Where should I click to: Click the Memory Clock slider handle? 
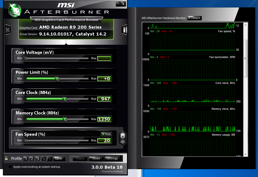(x=65, y=119)
